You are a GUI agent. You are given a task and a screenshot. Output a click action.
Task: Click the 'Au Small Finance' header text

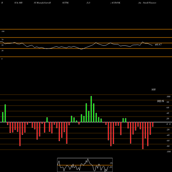click(147, 3)
